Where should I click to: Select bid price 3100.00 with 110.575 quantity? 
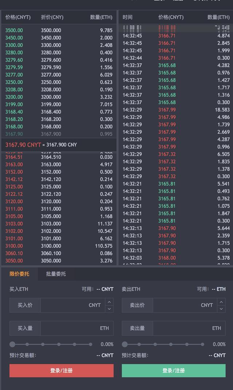pos(59,246)
